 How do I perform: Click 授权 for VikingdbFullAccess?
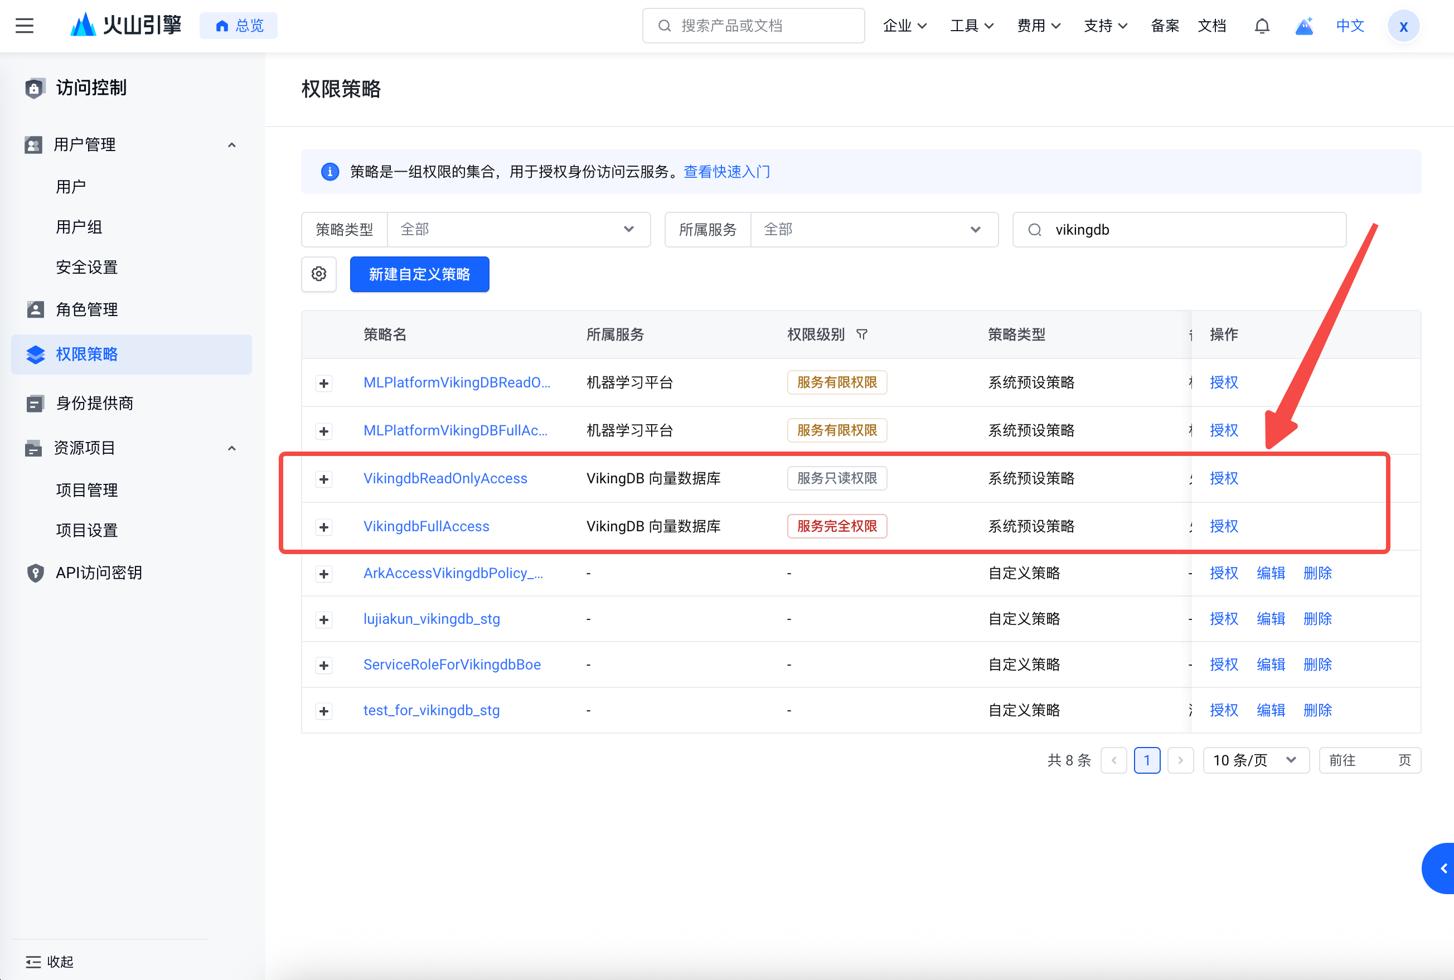(x=1224, y=526)
